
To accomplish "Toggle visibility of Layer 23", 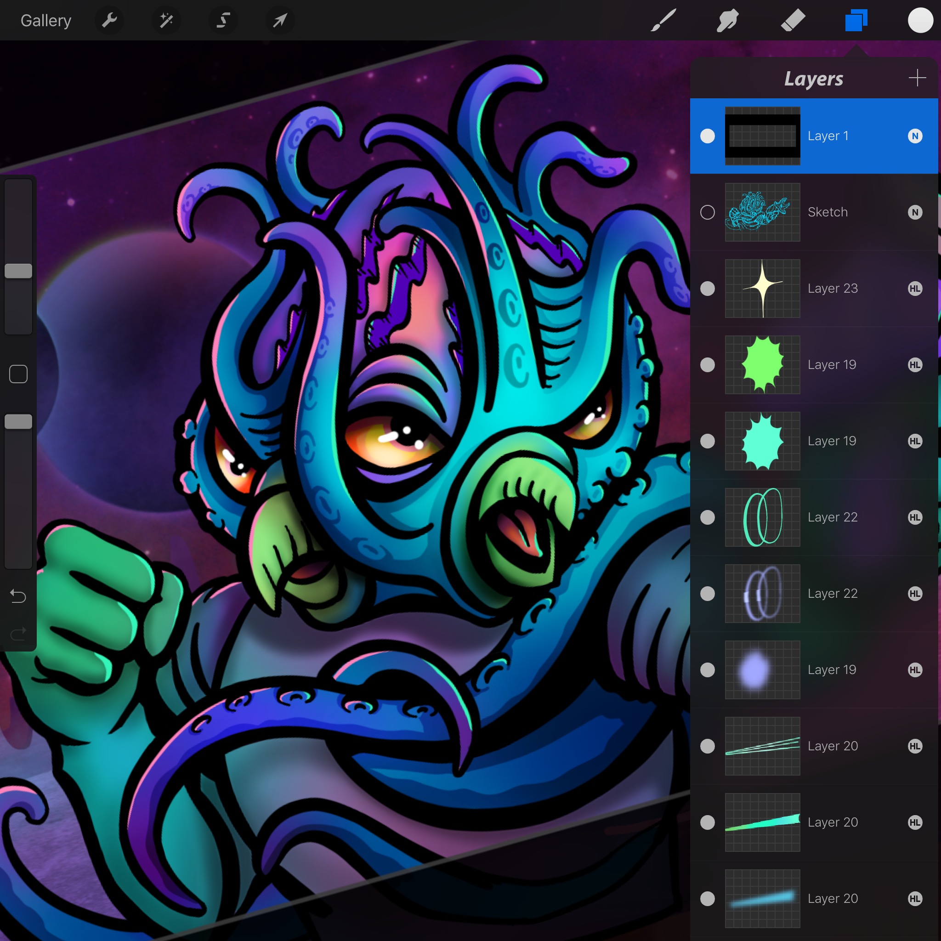I will point(708,287).
